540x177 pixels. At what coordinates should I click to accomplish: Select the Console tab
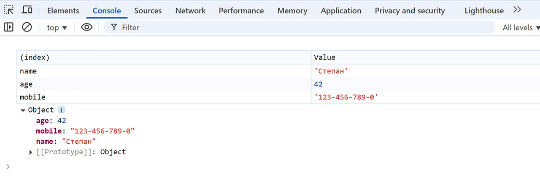(x=107, y=11)
